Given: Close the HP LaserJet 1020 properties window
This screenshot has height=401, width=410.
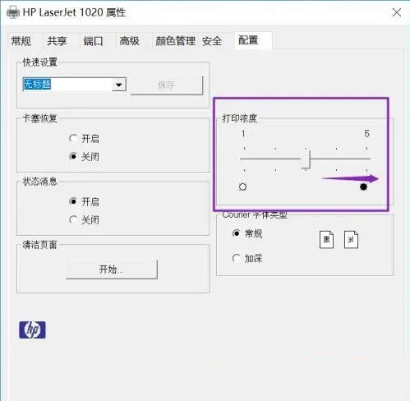Looking at the screenshot, I should coord(397,12).
